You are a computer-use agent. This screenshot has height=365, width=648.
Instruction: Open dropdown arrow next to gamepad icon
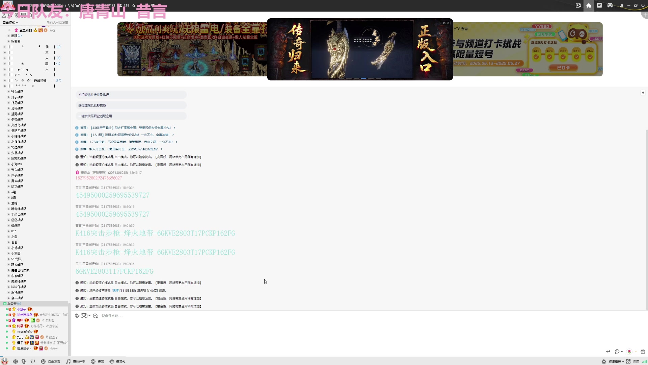point(89,316)
